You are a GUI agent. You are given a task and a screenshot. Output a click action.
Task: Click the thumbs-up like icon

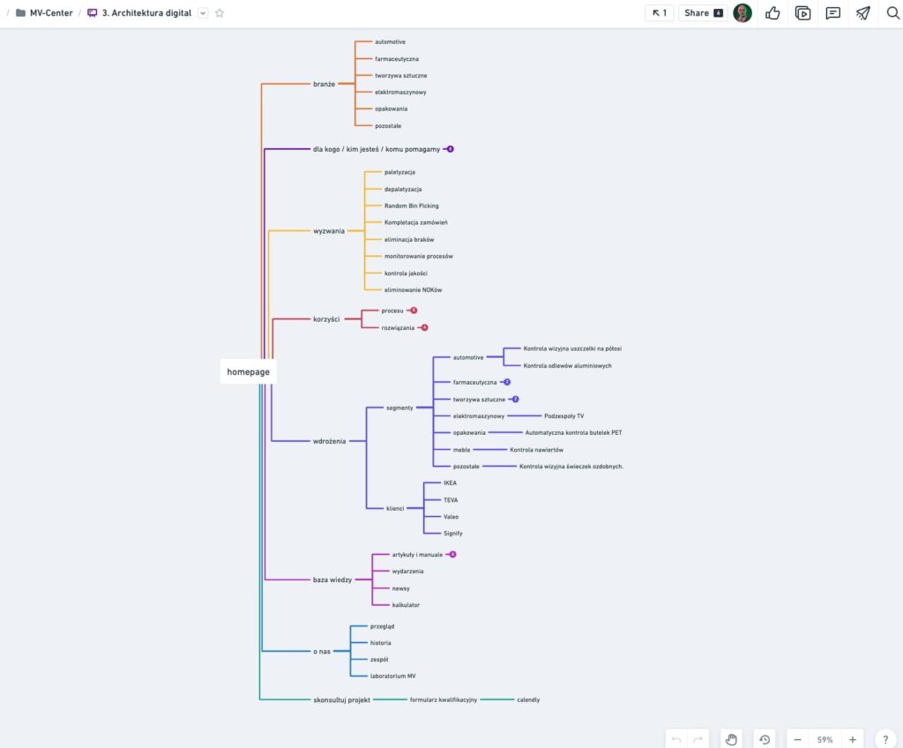point(773,13)
